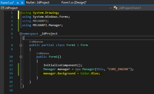The width and height of the screenshot is (154, 94).
Task: Click the class icon beside _2dProject.Form1
Action: point(115,8)
